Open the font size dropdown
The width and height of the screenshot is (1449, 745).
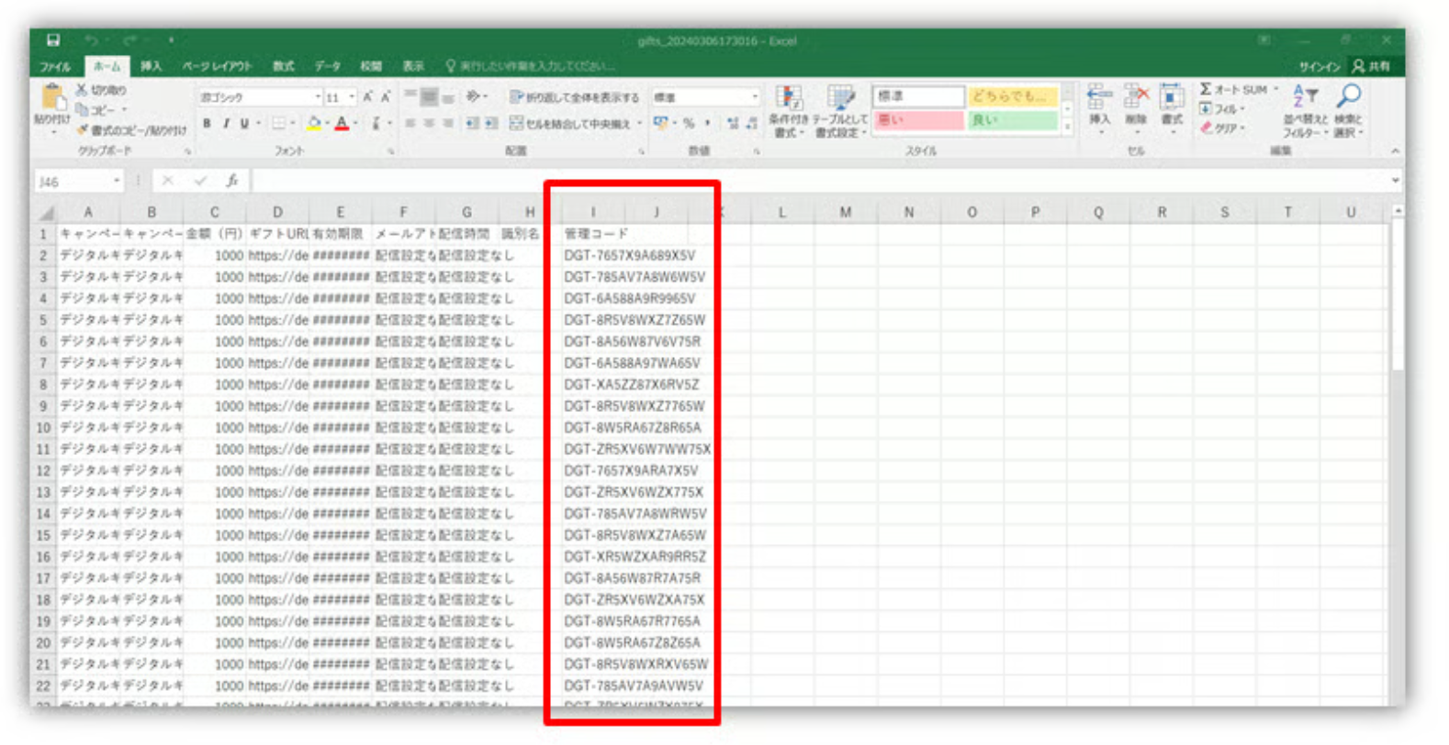click(352, 97)
